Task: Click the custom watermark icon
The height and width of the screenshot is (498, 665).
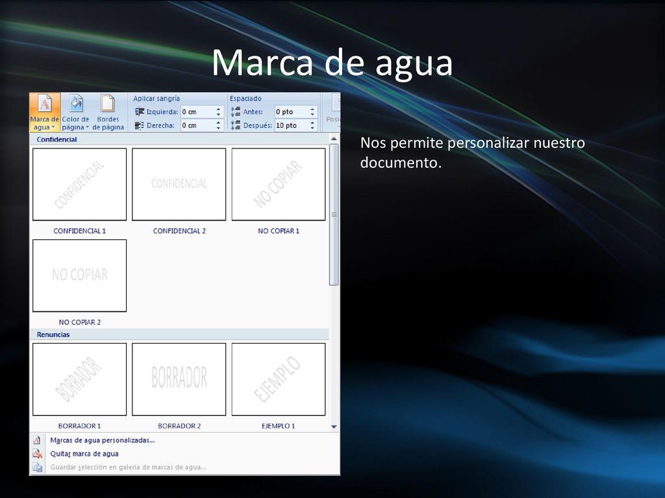Action: click(37, 440)
